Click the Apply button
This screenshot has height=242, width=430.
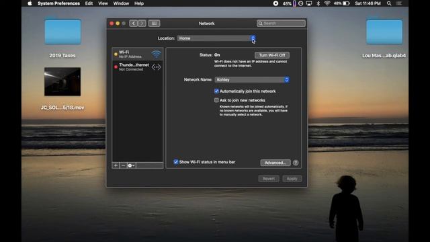click(x=292, y=179)
